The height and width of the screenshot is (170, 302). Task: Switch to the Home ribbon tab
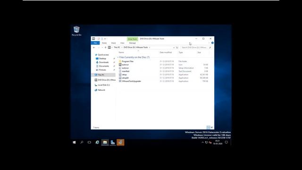[104, 43]
